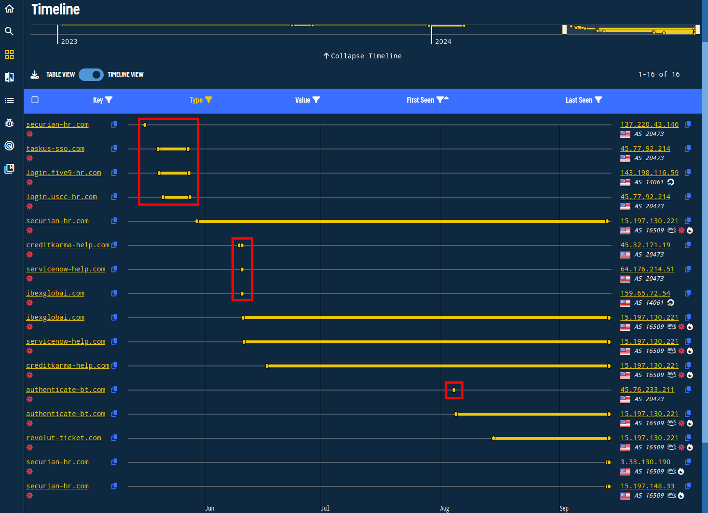Copy IP value 64.176.214.51
Viewport: 708px width, 513px height.
pyautogui.click(x=688, y=269)
